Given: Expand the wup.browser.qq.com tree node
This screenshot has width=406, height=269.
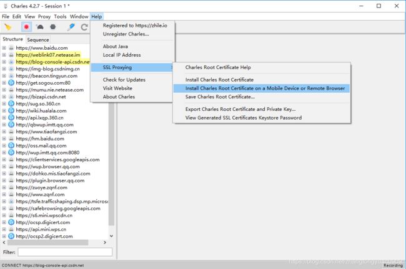Looking at the screenshot, I should click(4, 166).
